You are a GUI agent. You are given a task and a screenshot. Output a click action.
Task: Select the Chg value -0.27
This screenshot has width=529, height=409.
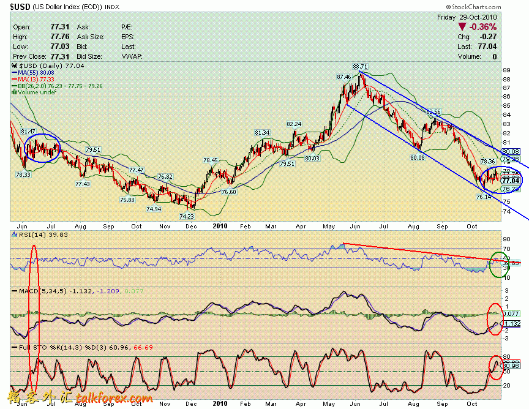point(488,37)
